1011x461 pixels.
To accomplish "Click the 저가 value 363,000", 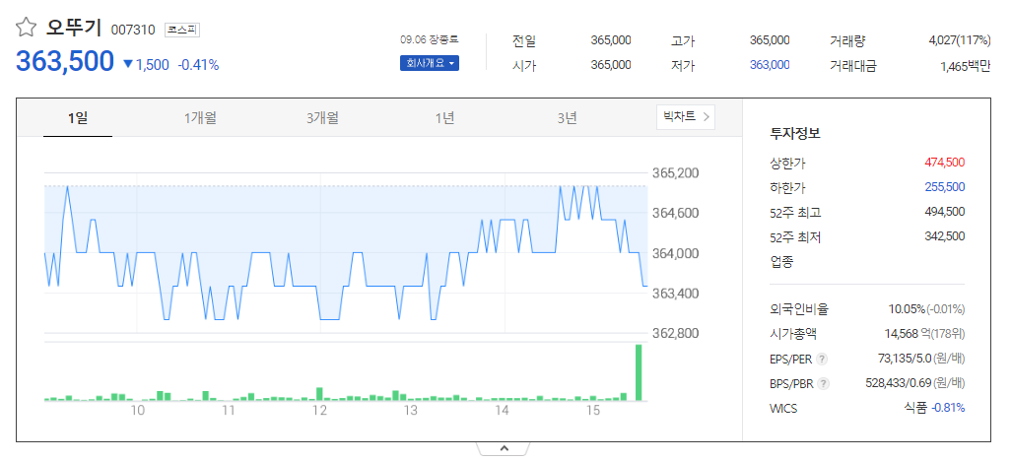I will click(770, 65).
